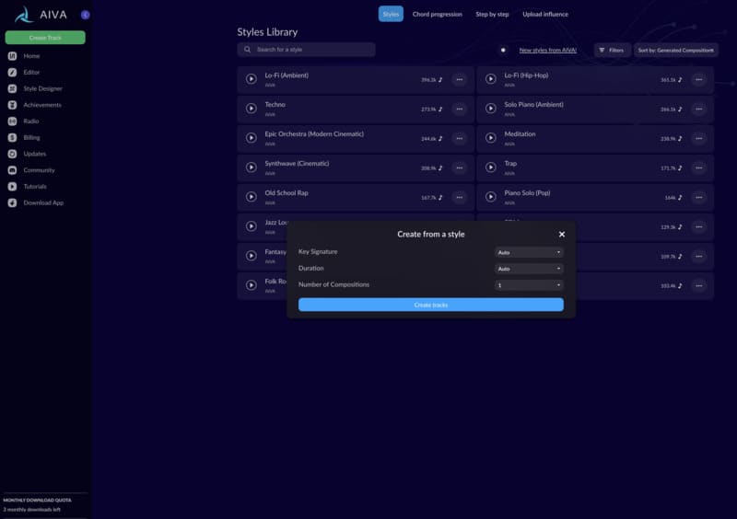The height and width of the screenshot is (519, 737).
Task: Open New styles from AIVA link
Action: pyautogui.click(x=547, y=51)
